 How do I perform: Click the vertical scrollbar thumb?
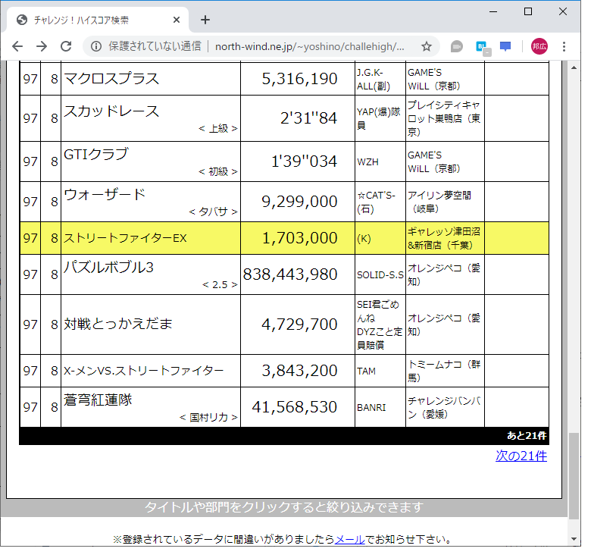pos(574,476)
